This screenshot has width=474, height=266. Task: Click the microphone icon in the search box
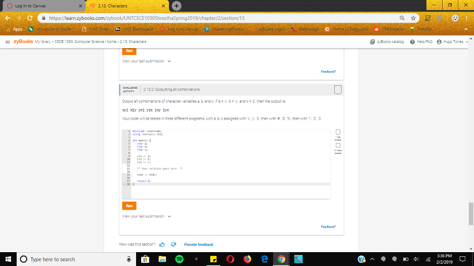tap(129, 259)
